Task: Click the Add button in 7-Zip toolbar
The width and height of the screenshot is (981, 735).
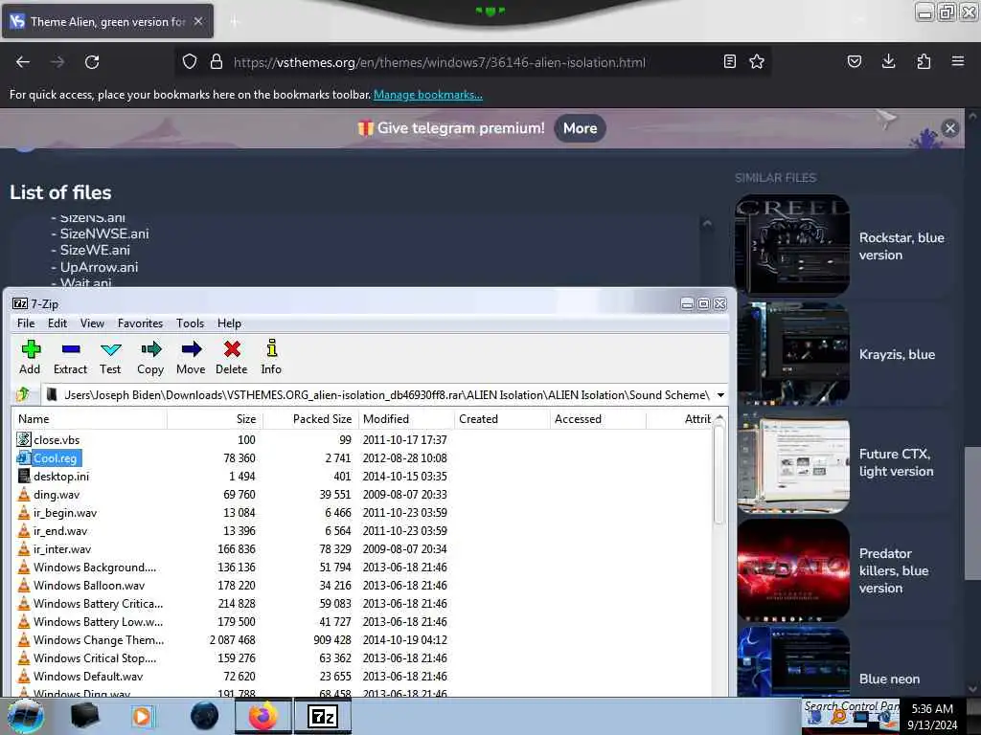Action: (x=30, y=358)
